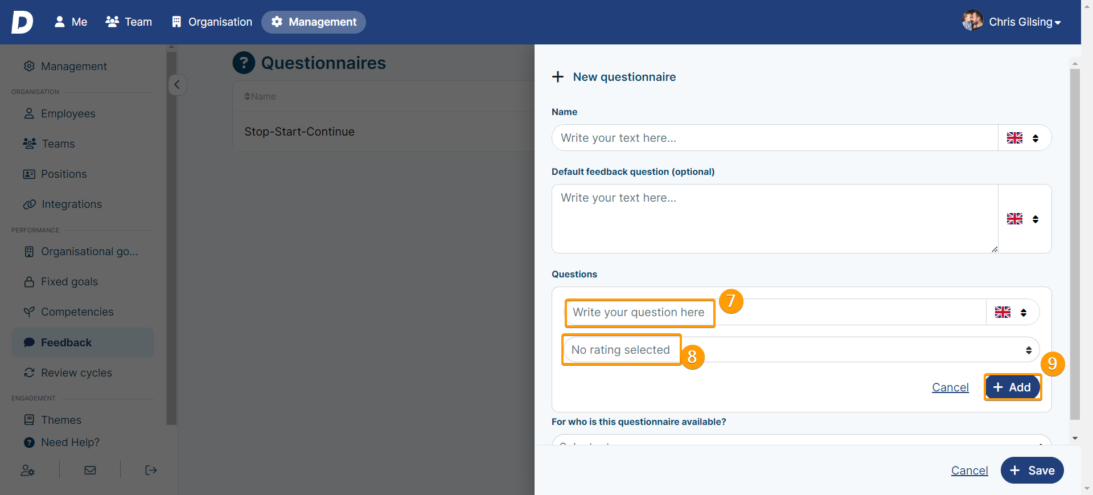Cancel the new questionnaire
The height and width of the screenshot is (495, 1093).
(x=969, y=471)
